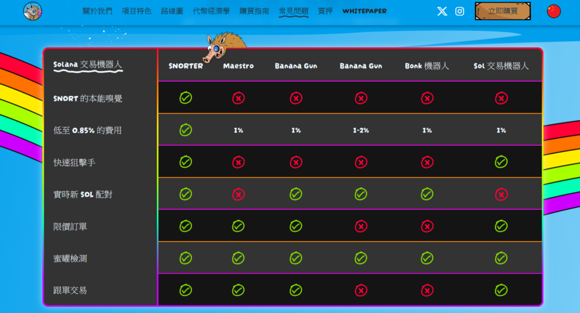
Task: Click Sol 交易機器人 1% fee value
Action: [x=501, y=131]
